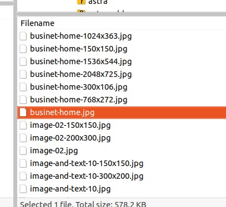Click the status bar showing total size
The height and width of the screenshot is (207, 226).
click(83, 204)
